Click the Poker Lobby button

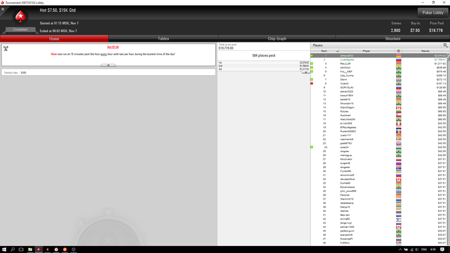tap(433, 13)
